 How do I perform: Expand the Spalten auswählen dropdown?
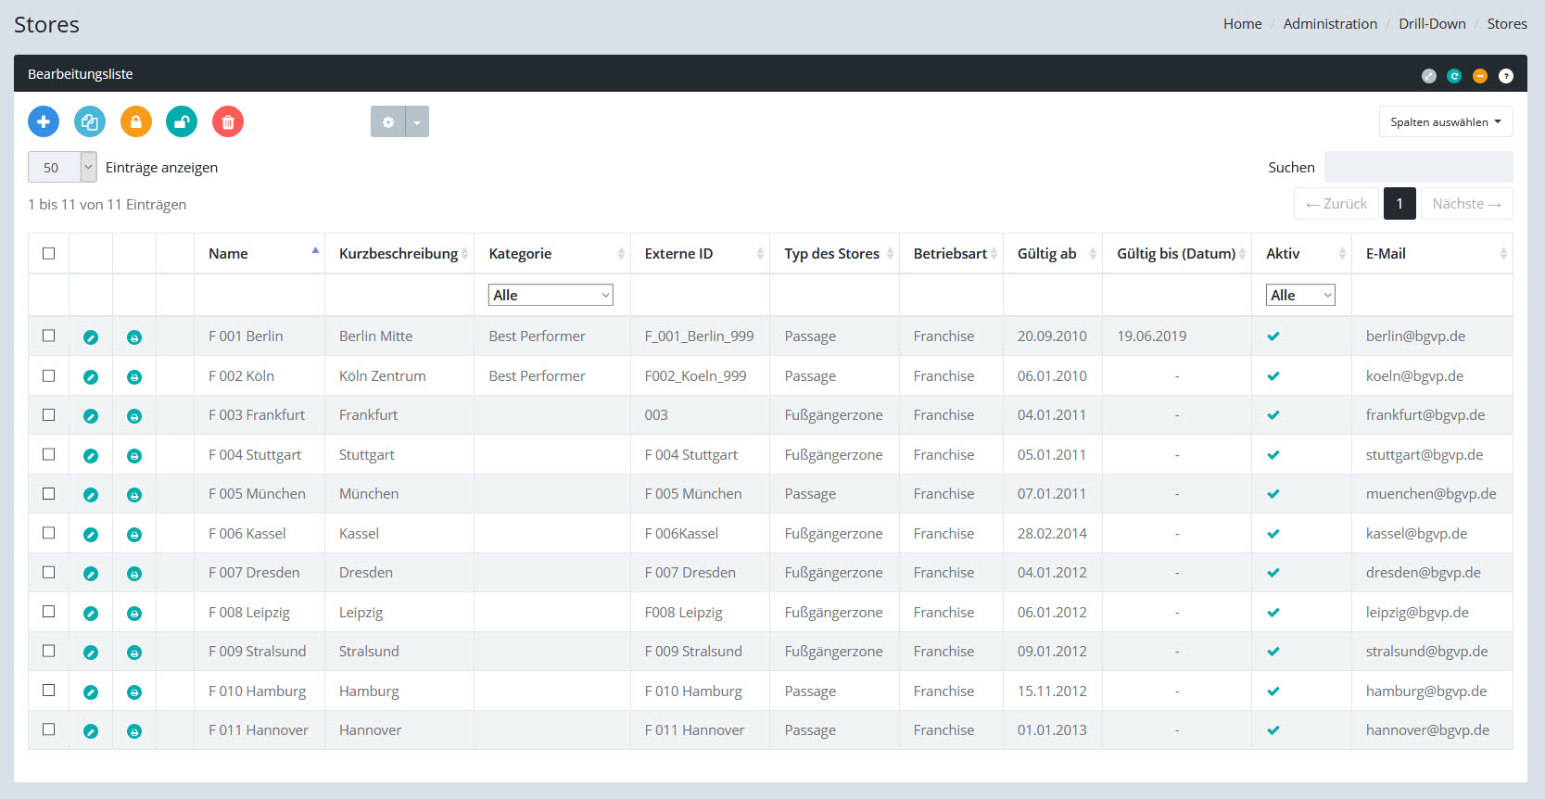(x=1445, y=121)
